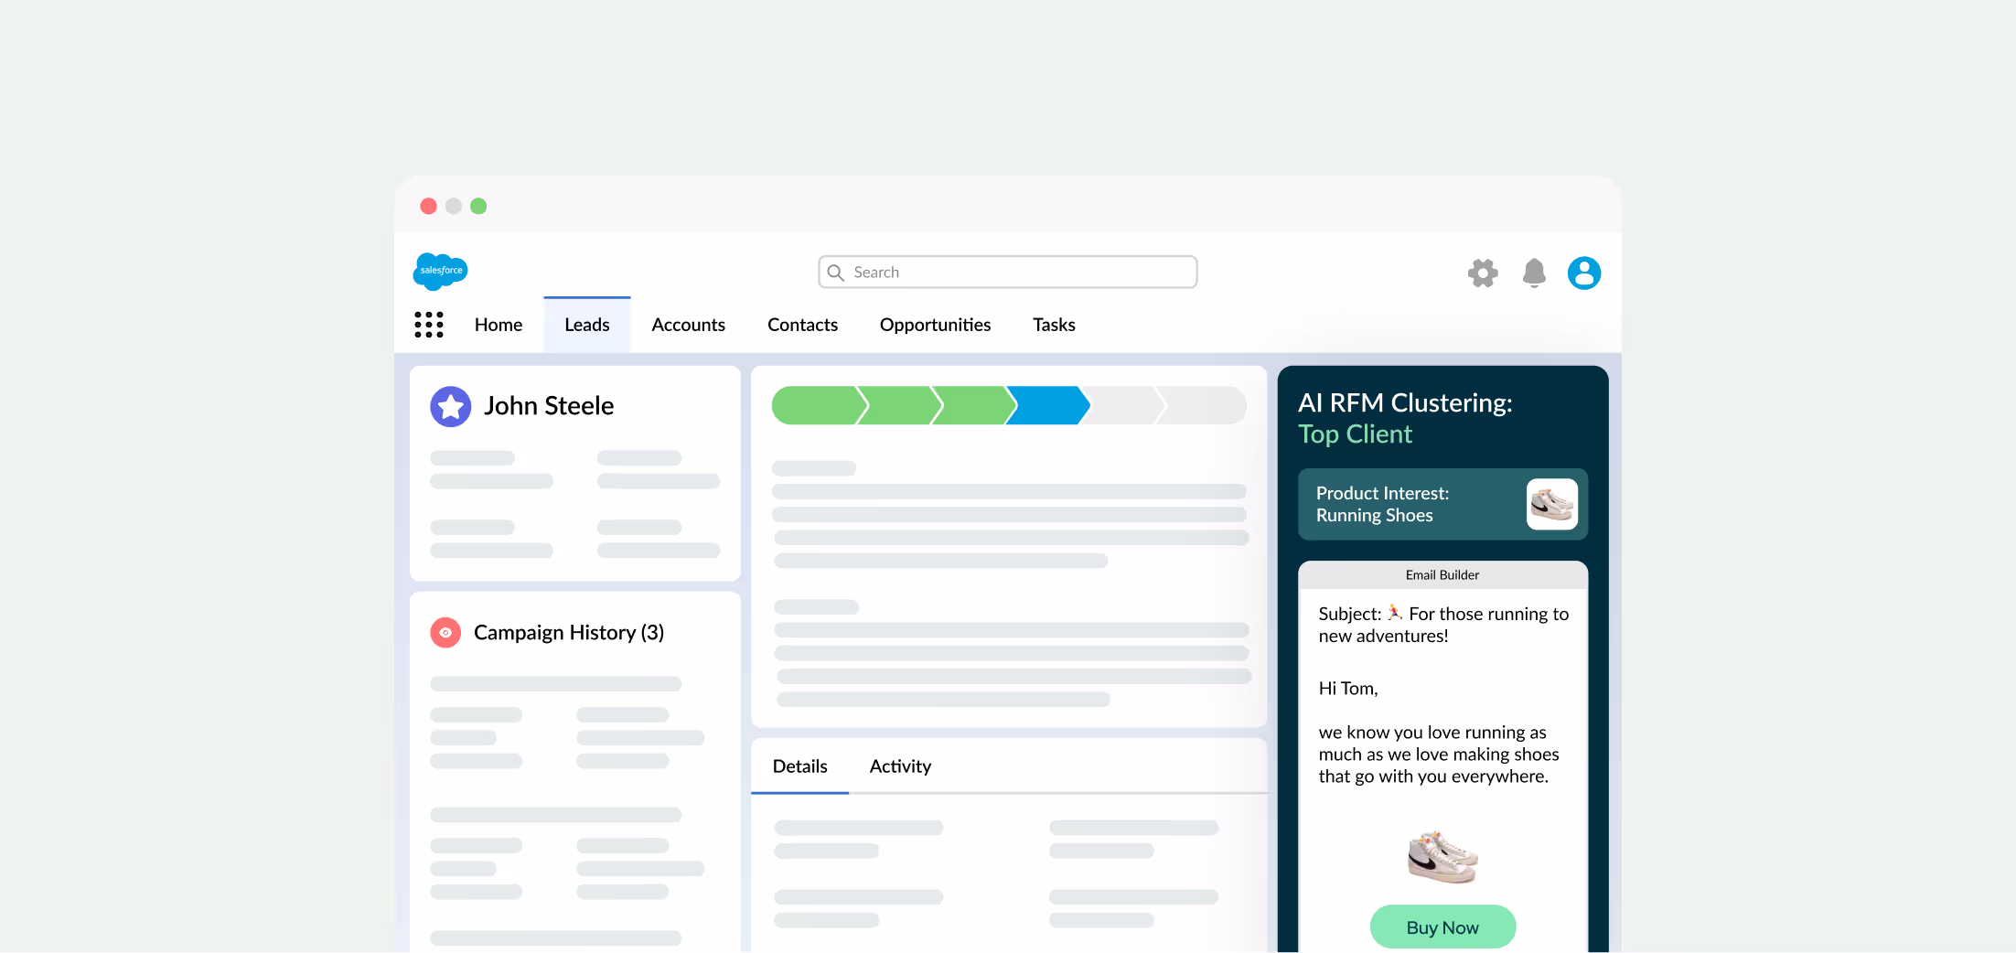This screenshot has height=953, width=2016.
Task: Click the Campaign History target icon
Action: 445,632
